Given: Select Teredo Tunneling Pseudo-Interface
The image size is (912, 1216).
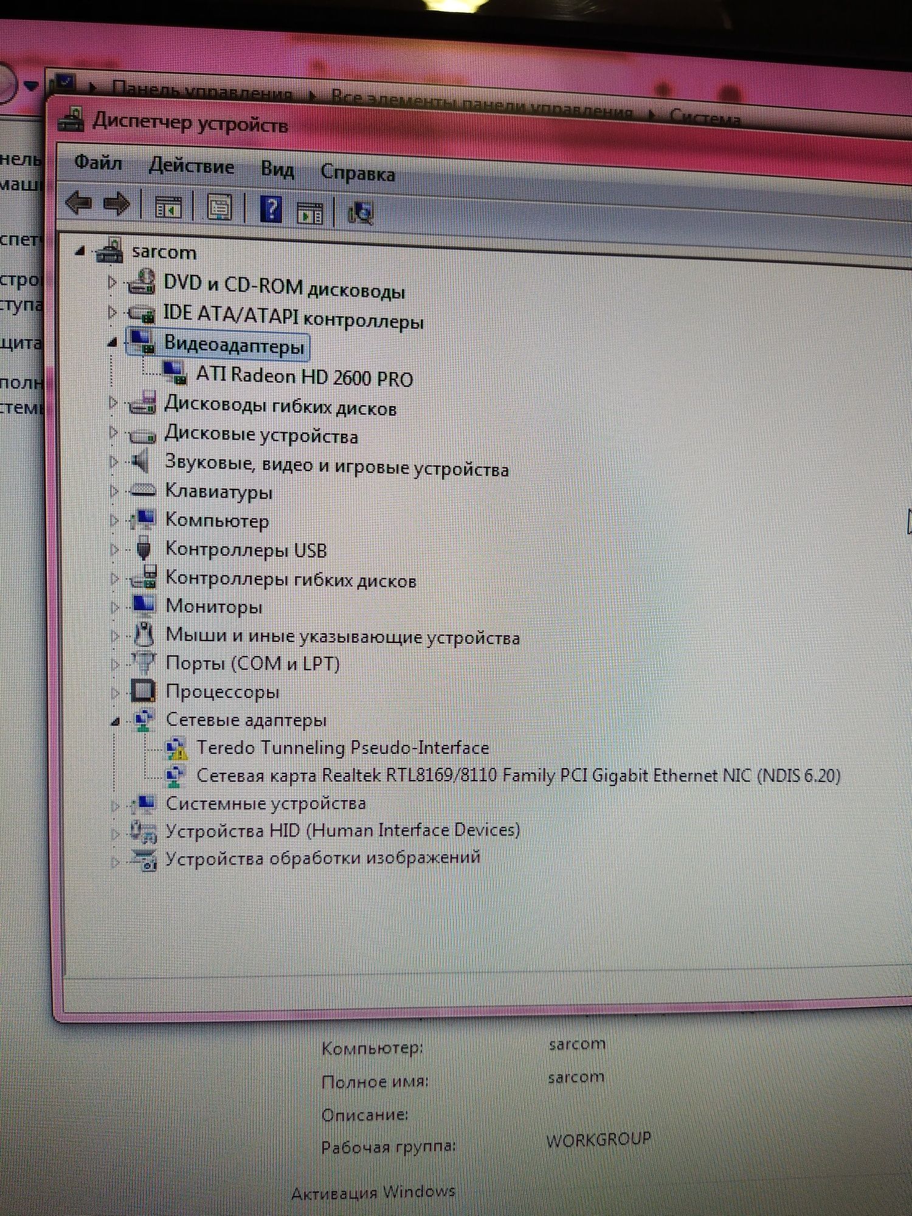Looking at the screenshot, I should tap(343, 747).
